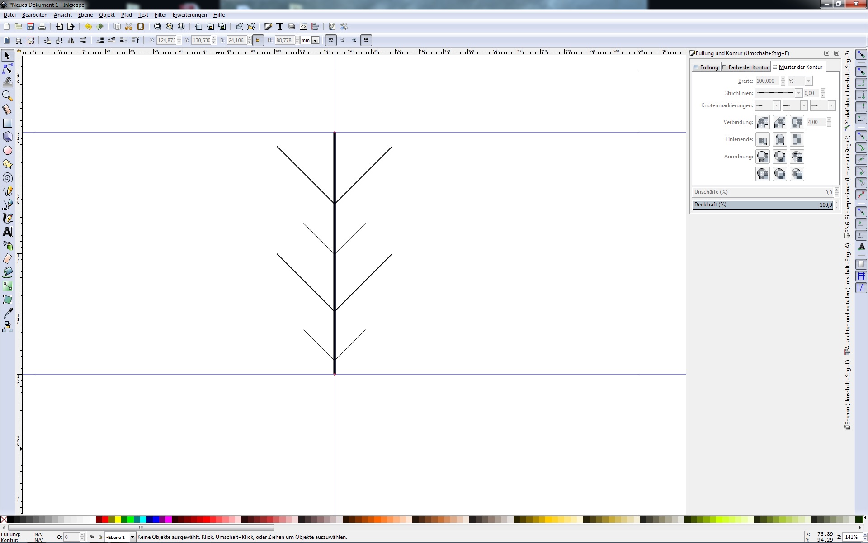Open the mm unit dropdown
Image resolution: width=868 pixels, height=543 pixels.
coord(315,40)
